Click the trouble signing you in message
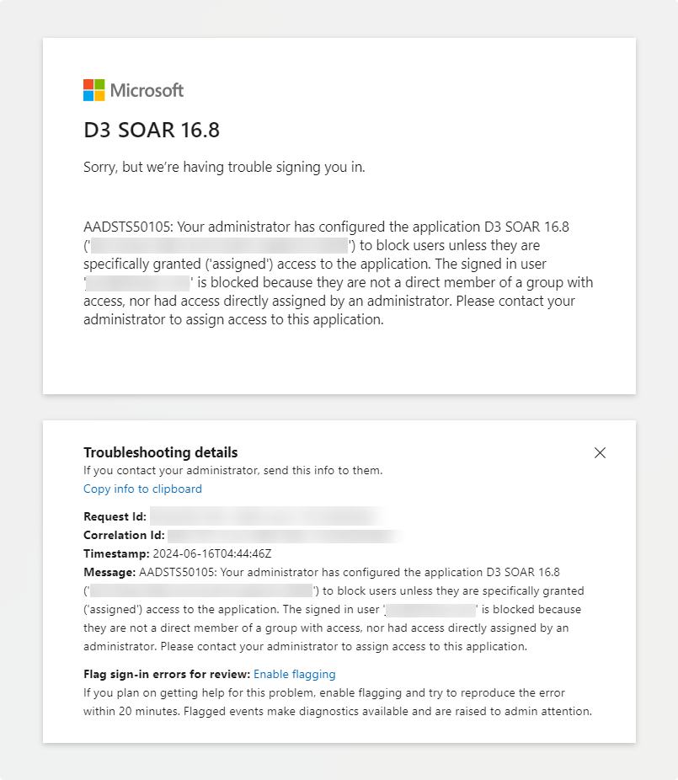Viewport: 678px width, 780px height. pos(224,167)
